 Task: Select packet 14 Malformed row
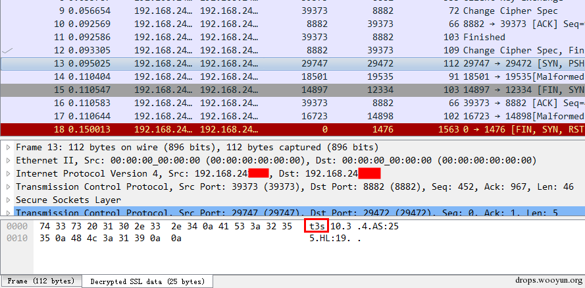292,76
